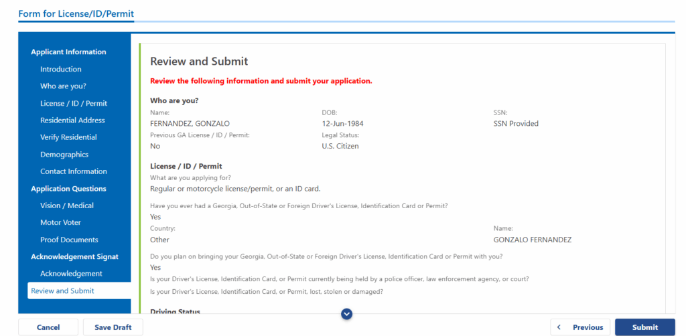Click the Previous button's left arrow
Viewport: 686px width, 336px height.
[560, 327]
